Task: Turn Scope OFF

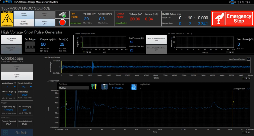Action: (17, 76)
